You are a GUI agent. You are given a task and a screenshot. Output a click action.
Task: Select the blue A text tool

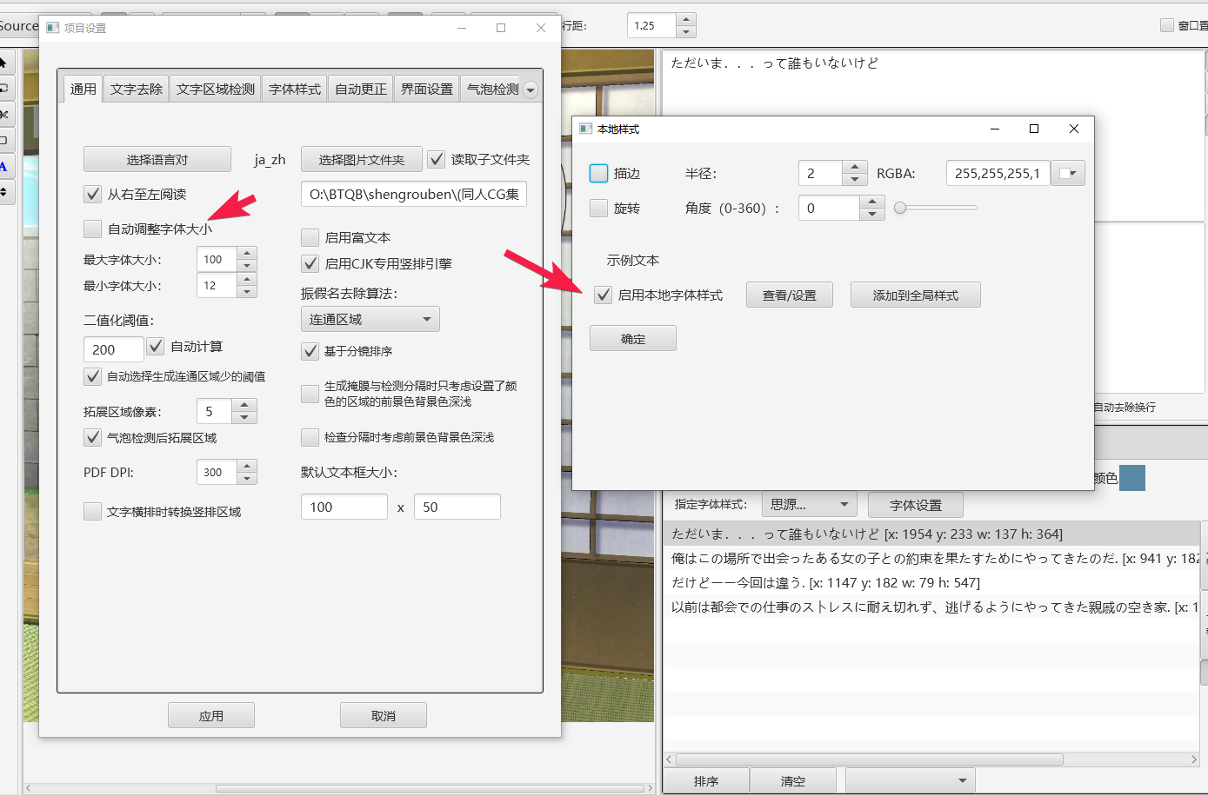(x=4, y=166)
